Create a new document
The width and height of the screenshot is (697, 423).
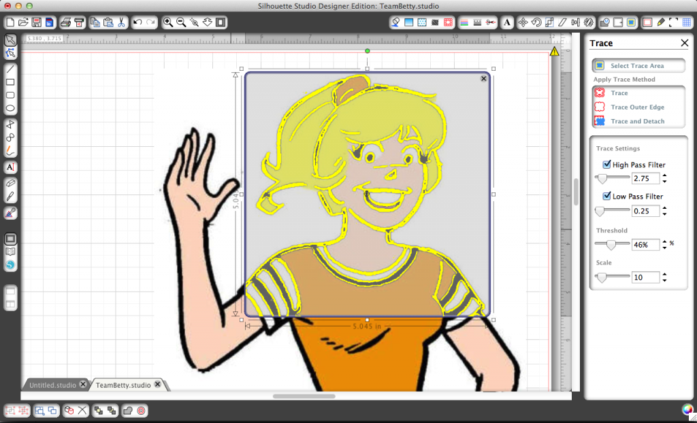10,22
